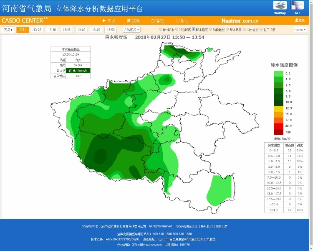Click the 0.5 light green legend swatch
The width and height of the screenshot is (313, 251).
tap(278, 73)
